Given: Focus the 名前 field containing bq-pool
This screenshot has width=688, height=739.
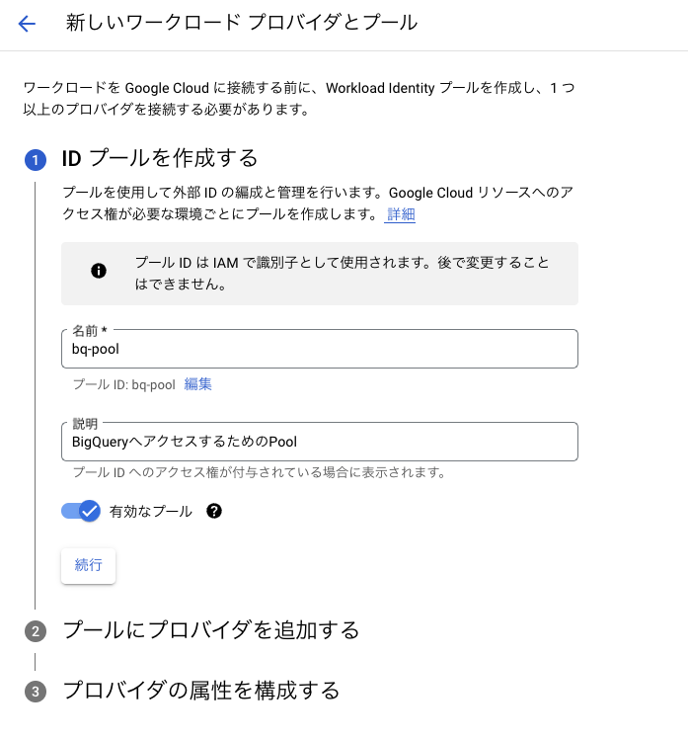Looking at the screenshot, I should pyautogui.click(x=320, y=349).
